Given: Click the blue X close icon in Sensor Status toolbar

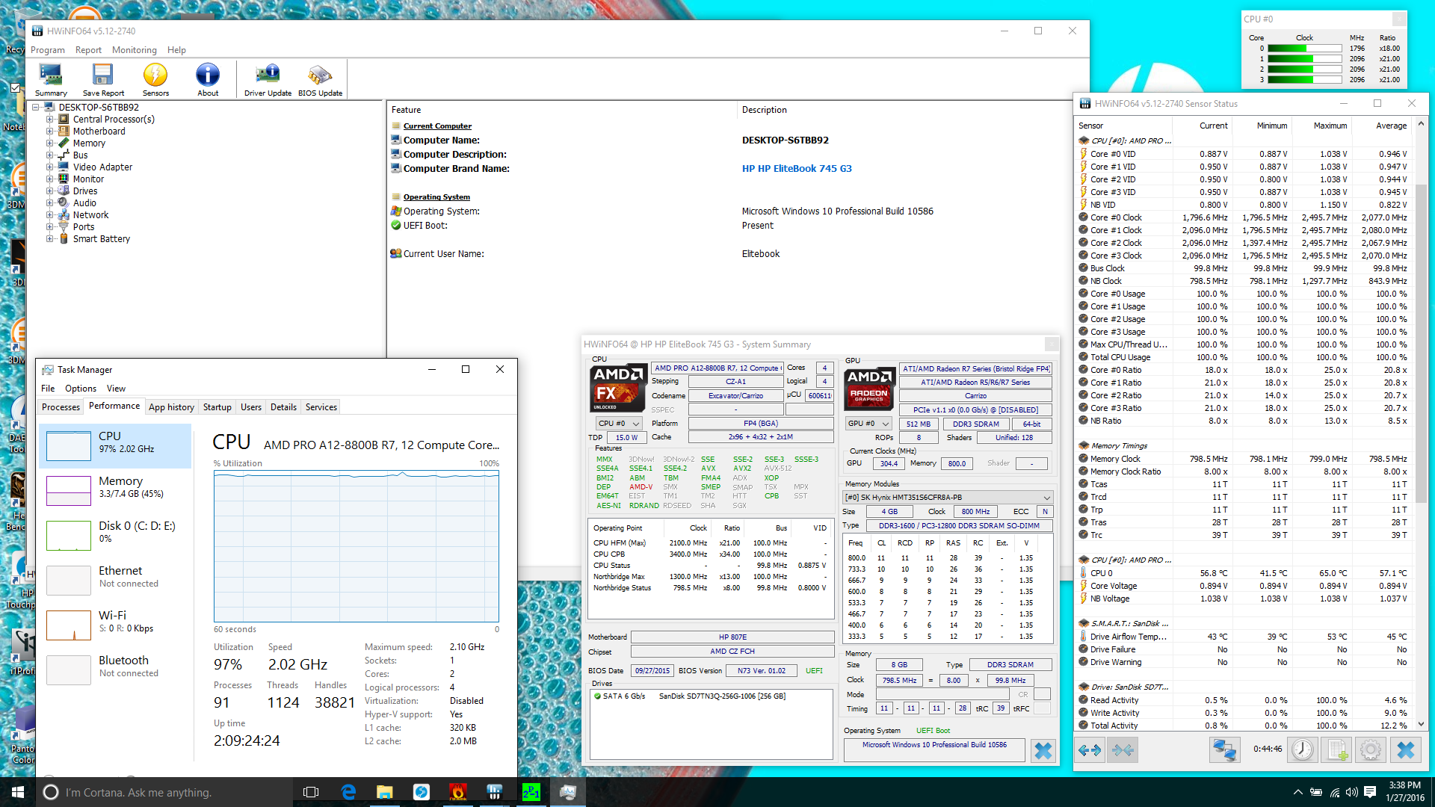Looking at the screenshot, I should point(1405,749).
